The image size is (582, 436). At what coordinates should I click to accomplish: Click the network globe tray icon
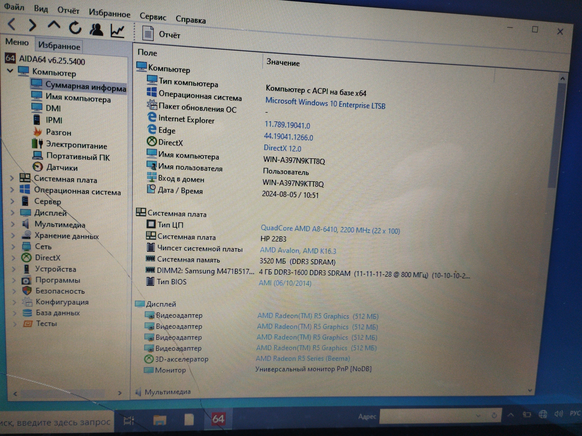click(x=543, y=414)
